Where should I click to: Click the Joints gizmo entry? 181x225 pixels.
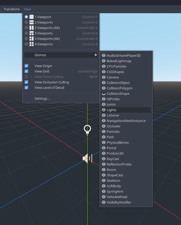tap(126, 104)
